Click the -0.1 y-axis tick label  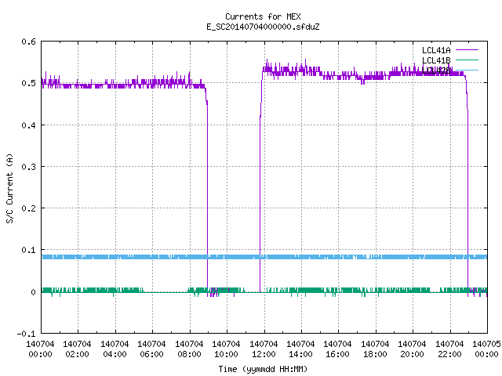26,334
